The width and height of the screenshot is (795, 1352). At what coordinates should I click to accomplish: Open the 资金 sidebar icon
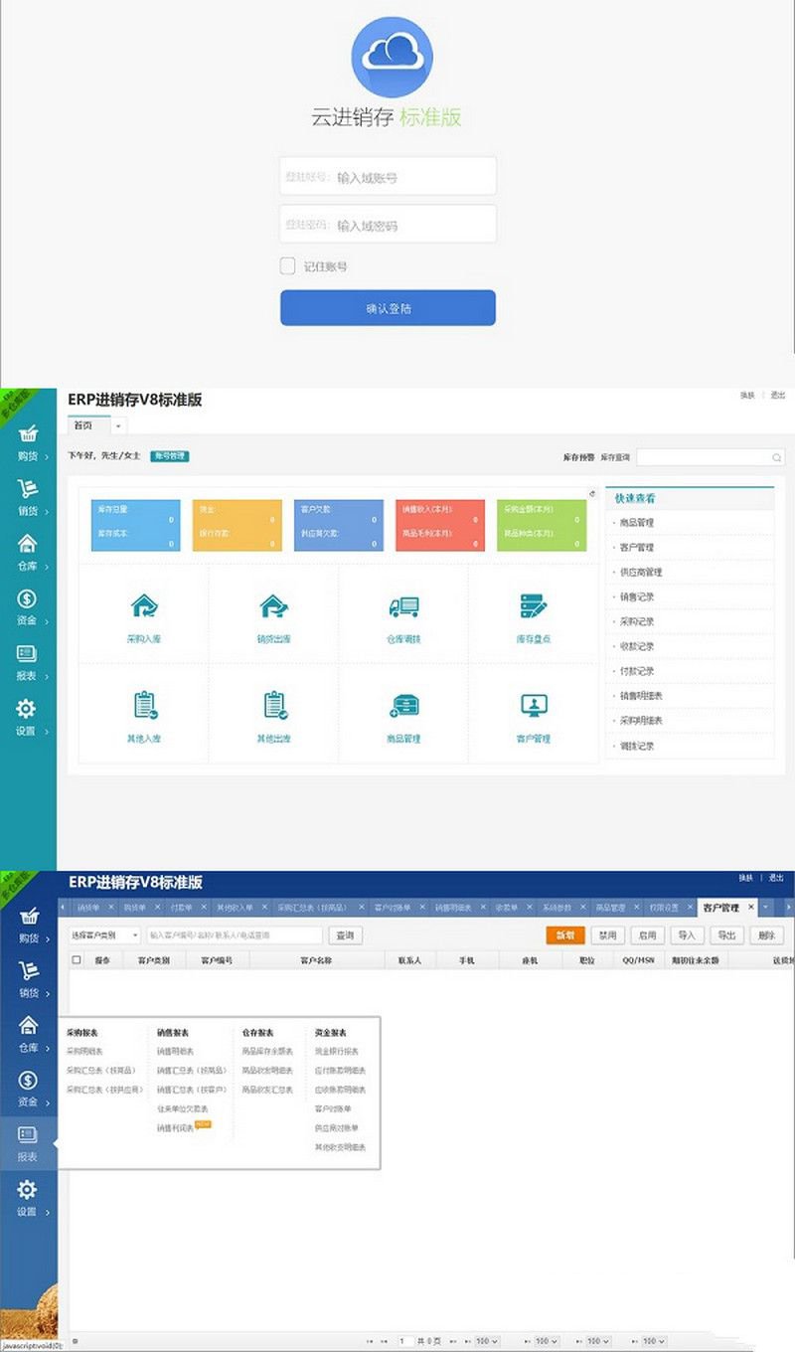click(28, 609)
